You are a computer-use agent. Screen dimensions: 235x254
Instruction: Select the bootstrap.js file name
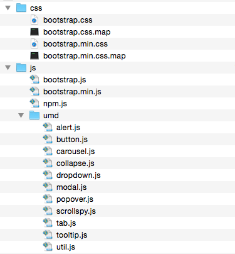pyautogui.click(x=65, y=80)
